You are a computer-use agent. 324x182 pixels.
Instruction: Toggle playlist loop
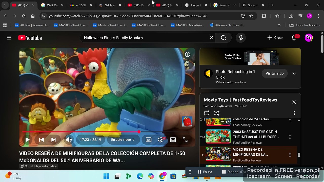207,113
